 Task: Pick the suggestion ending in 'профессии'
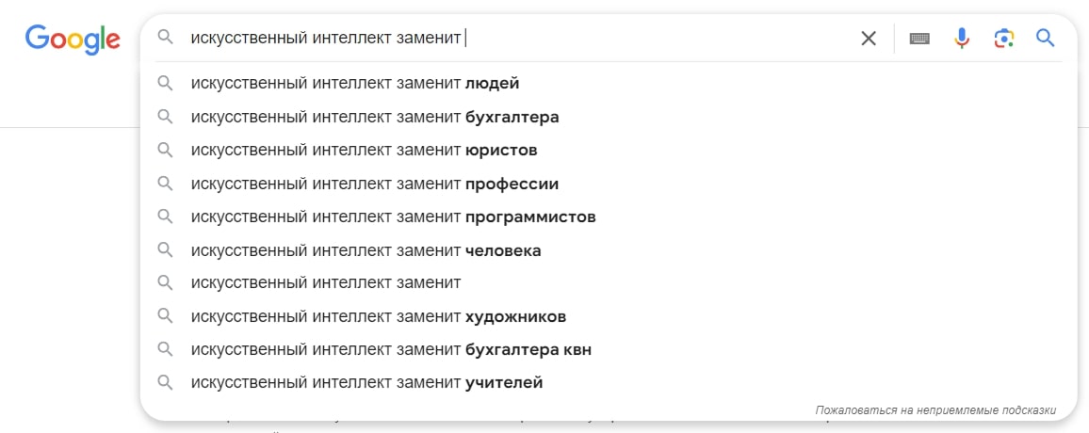tap(601, 184)
